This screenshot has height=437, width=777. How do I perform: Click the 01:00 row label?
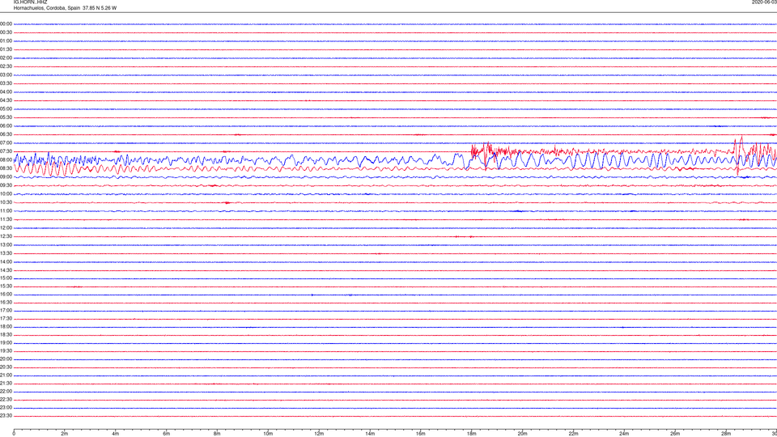(x=6, y=41)
